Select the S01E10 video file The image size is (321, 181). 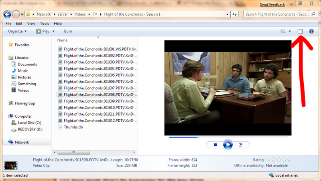pyautogui.click(x=97, y=108)
